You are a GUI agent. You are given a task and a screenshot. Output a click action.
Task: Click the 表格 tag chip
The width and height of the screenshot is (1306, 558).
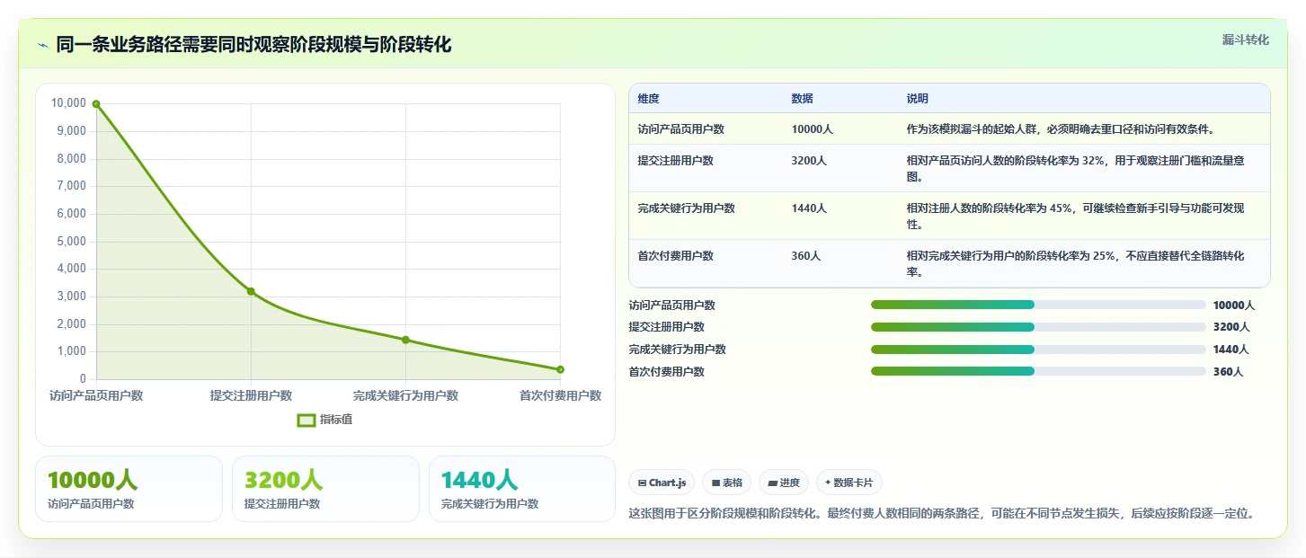[727, 483]
